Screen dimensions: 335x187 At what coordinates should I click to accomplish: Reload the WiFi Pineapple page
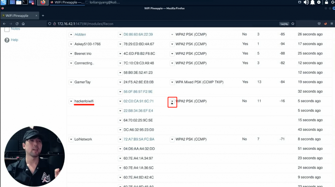17,24
